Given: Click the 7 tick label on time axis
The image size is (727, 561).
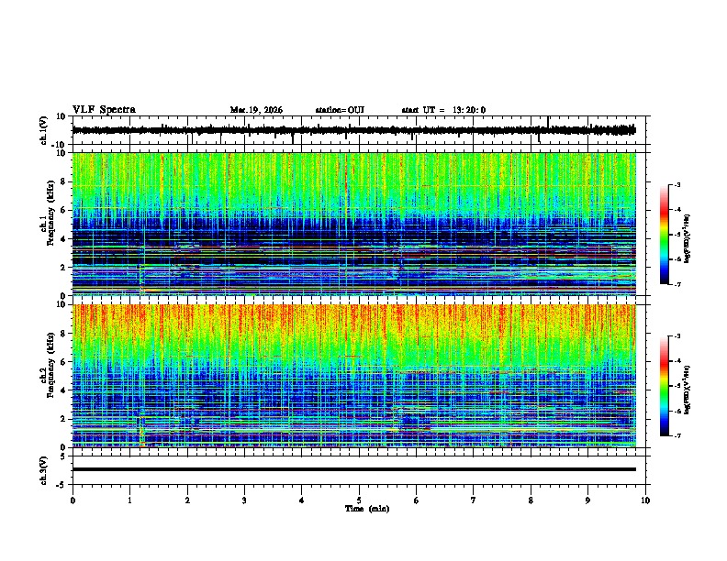Looking at the screenshot, I should pos(474,500).
